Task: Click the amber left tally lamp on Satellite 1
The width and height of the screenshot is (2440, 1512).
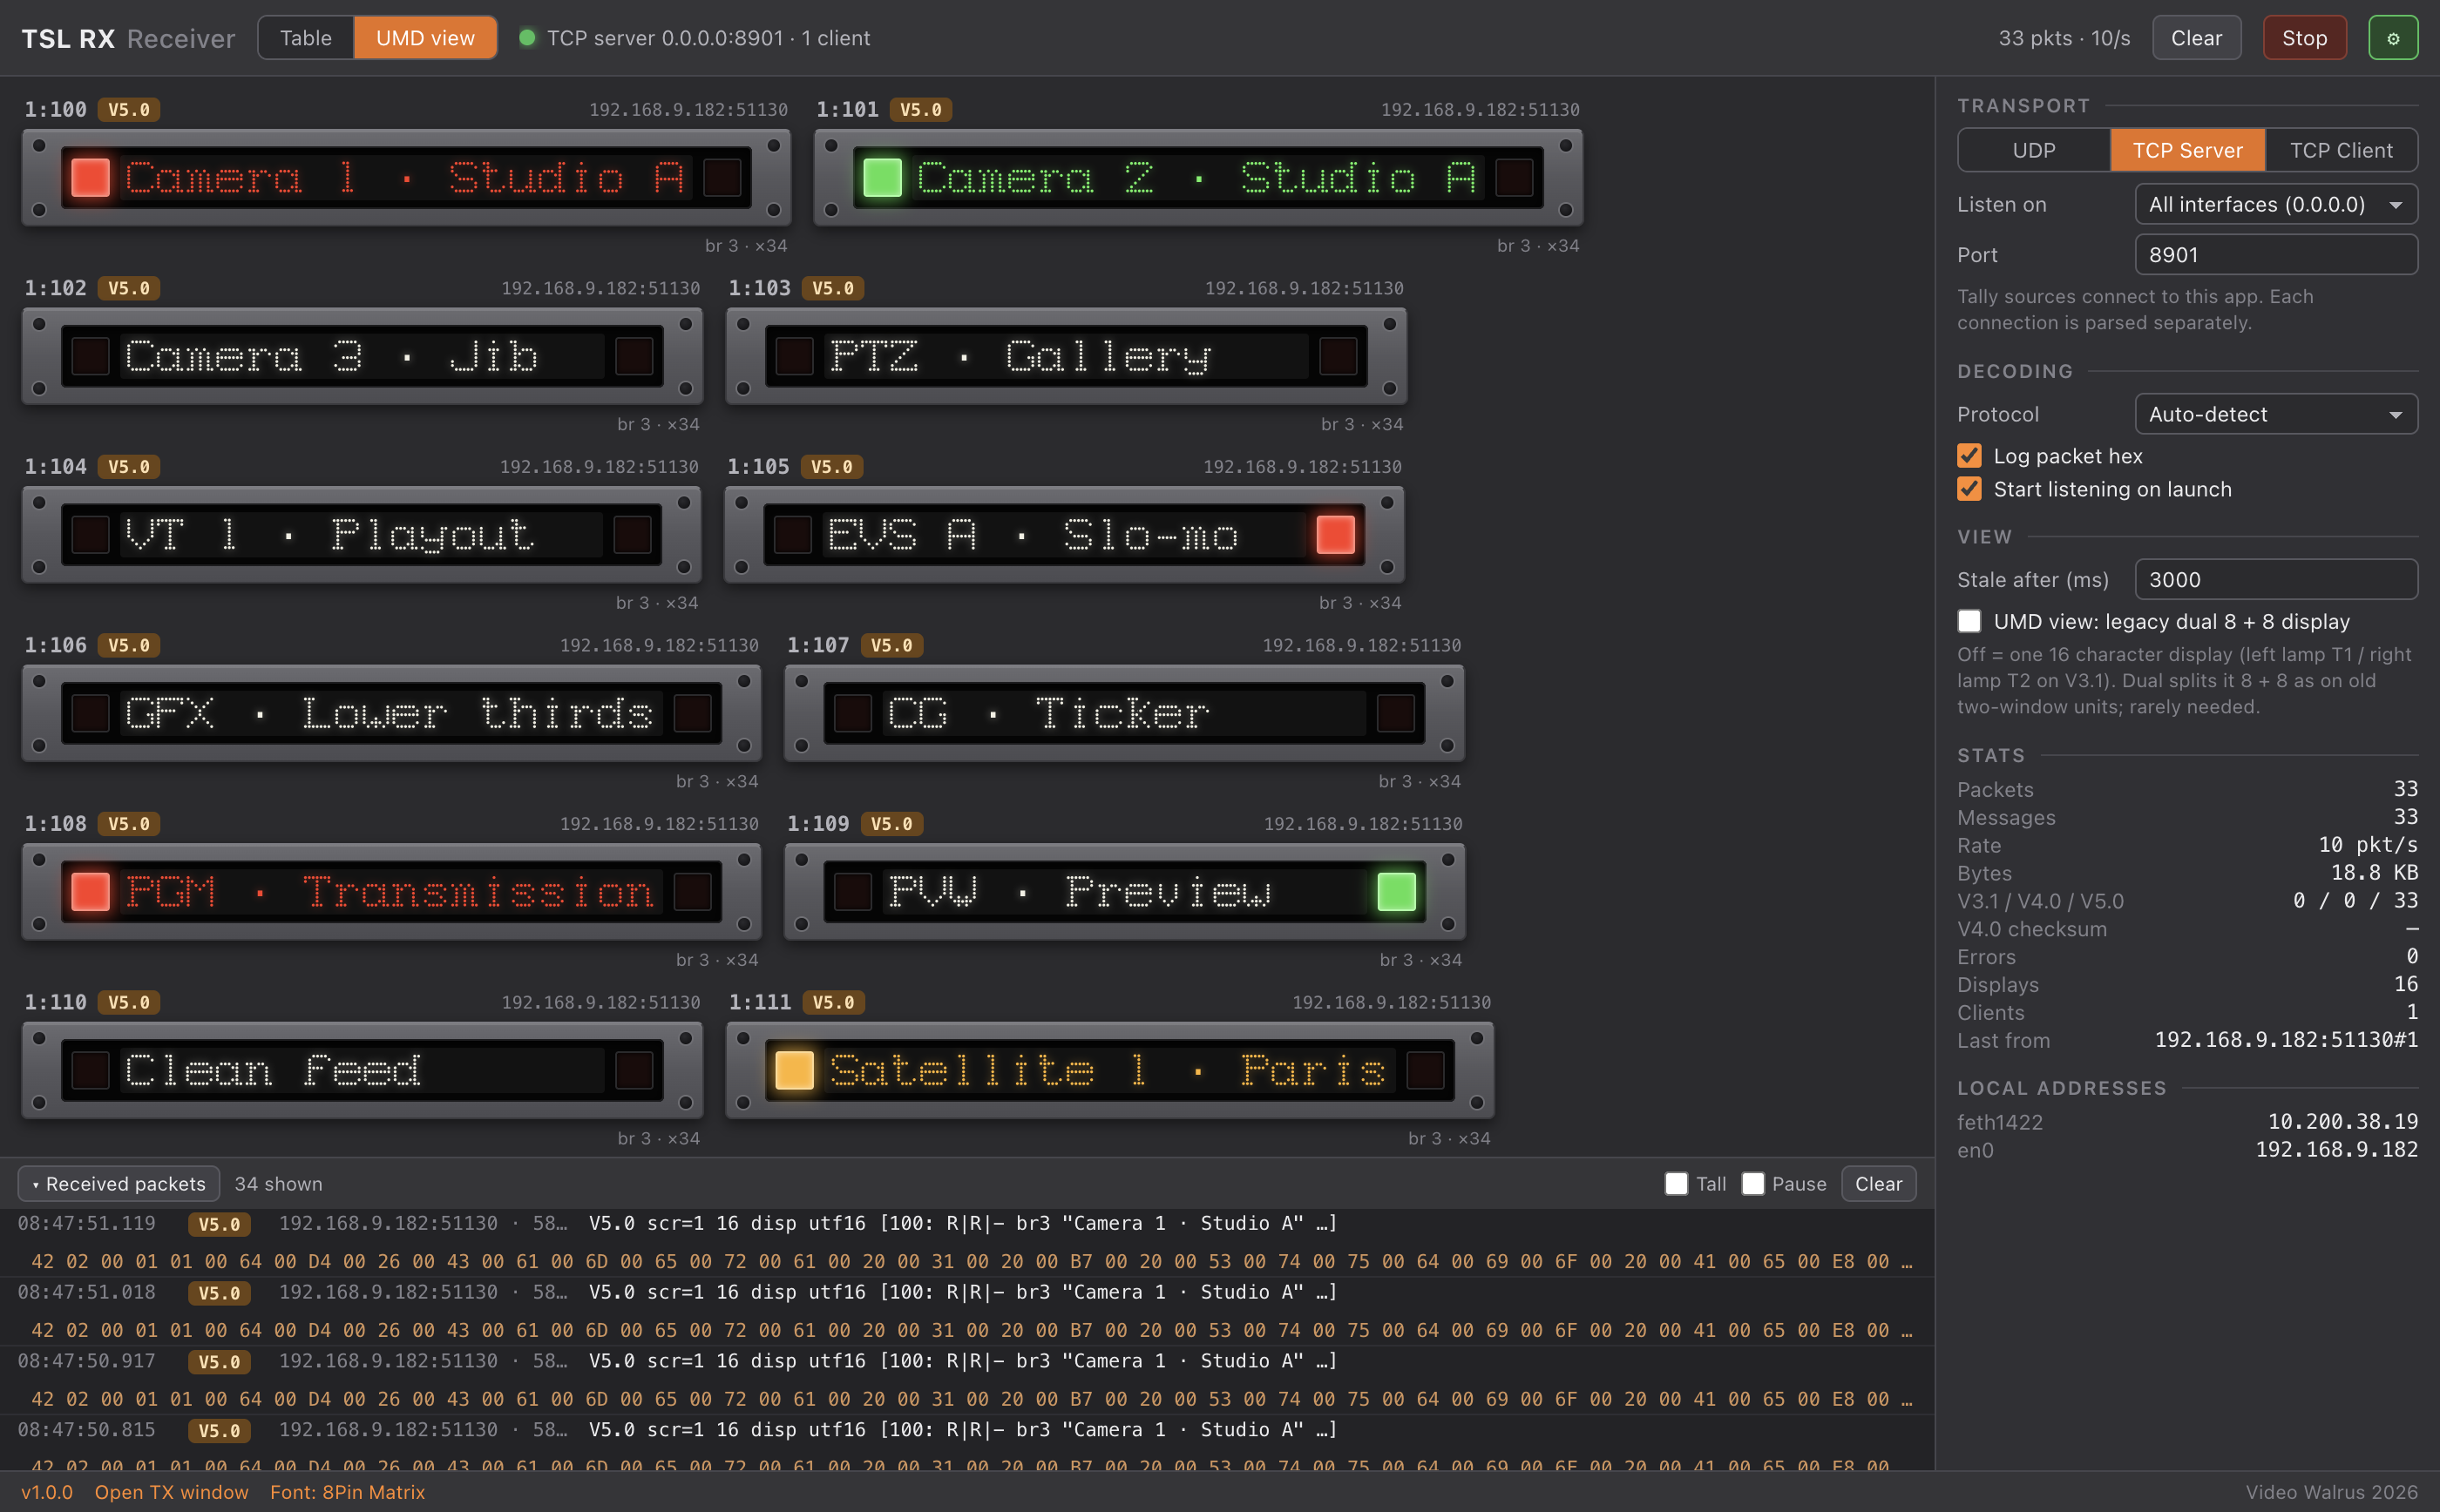Action: pyautogui.click(x=795, y=1070)
